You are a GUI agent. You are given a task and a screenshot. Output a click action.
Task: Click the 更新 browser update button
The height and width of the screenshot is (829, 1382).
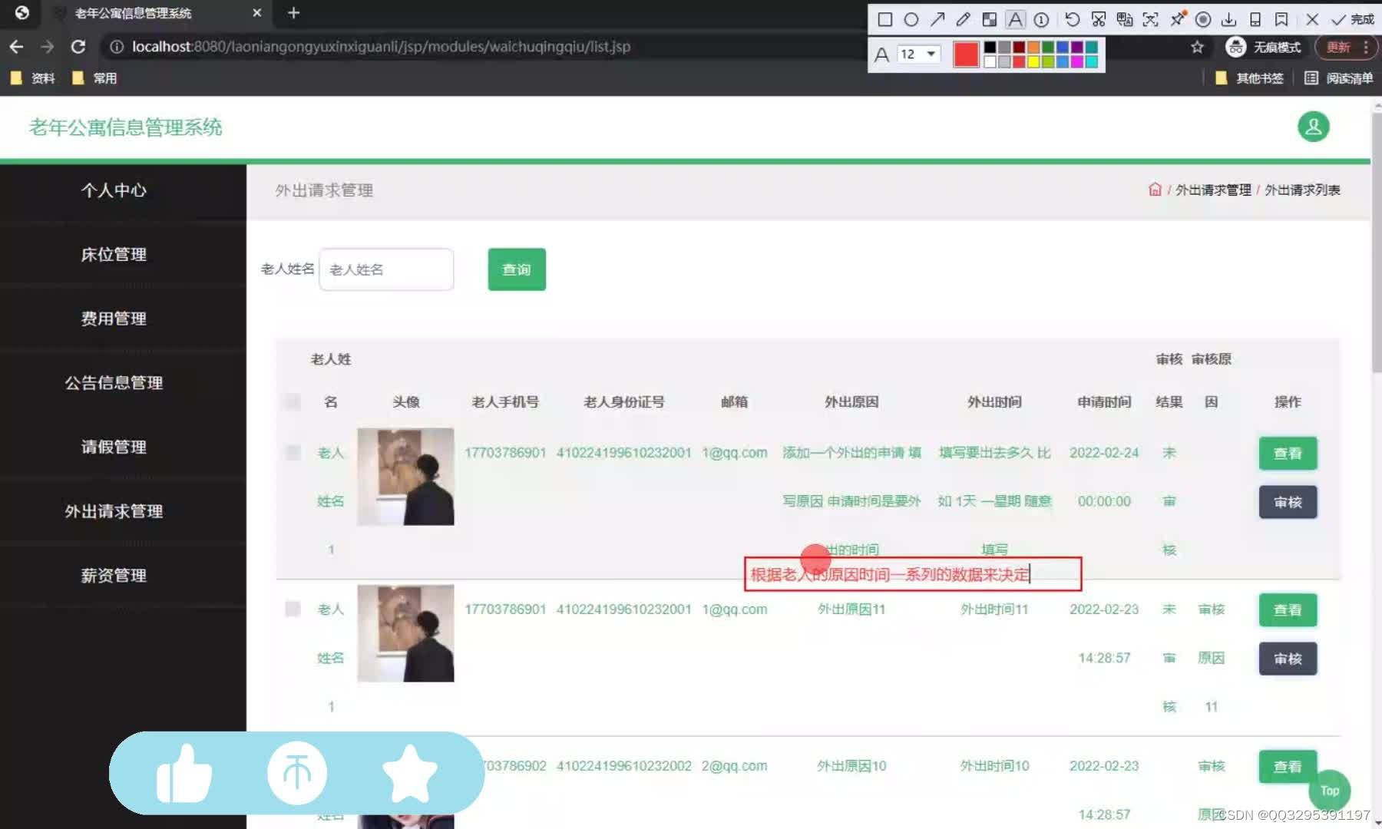1339,47
